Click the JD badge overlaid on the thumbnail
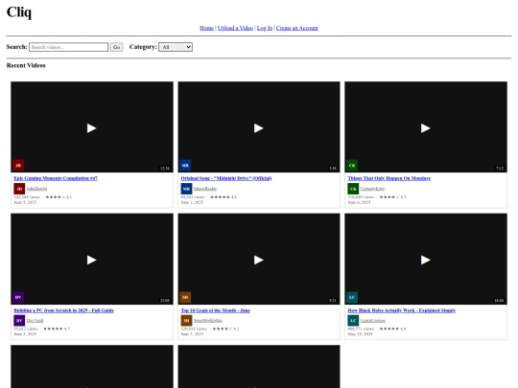Image resolution: width=518 pixels, height=388 pixels. 18,166
